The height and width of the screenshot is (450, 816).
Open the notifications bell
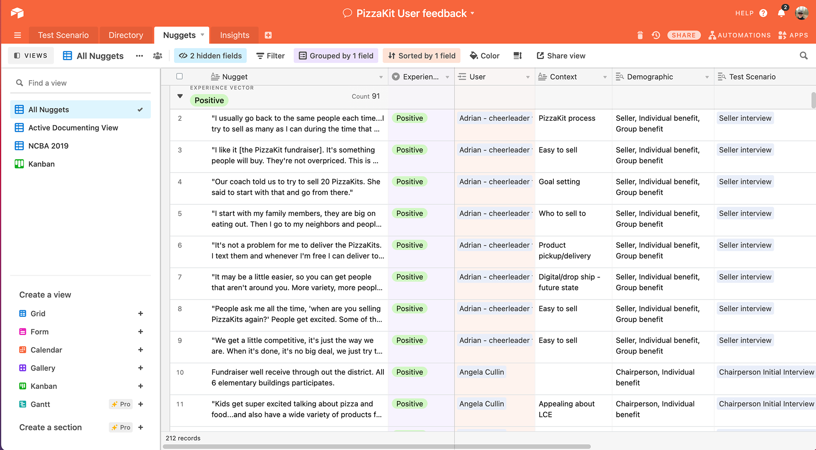coord(781,13)
